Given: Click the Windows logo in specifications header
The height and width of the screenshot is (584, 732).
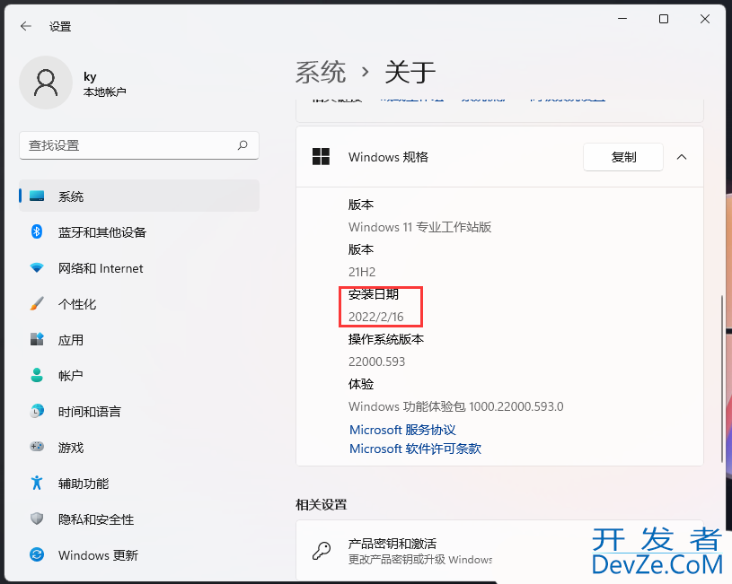Looking at the screenshot, I should 322,157.
